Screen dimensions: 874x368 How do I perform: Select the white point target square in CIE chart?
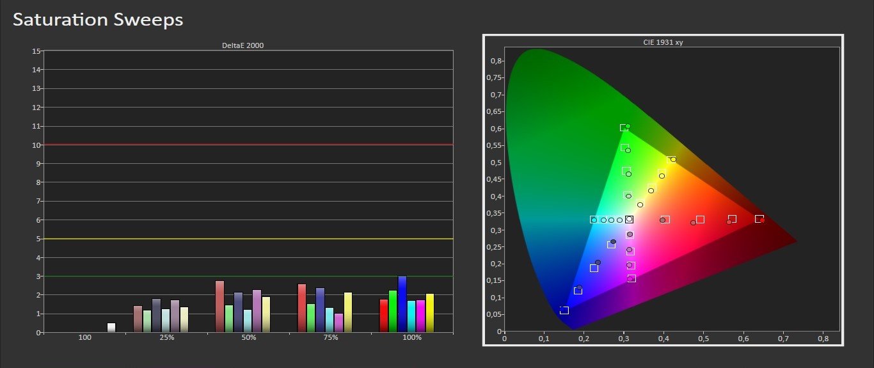tap(630, 220)
